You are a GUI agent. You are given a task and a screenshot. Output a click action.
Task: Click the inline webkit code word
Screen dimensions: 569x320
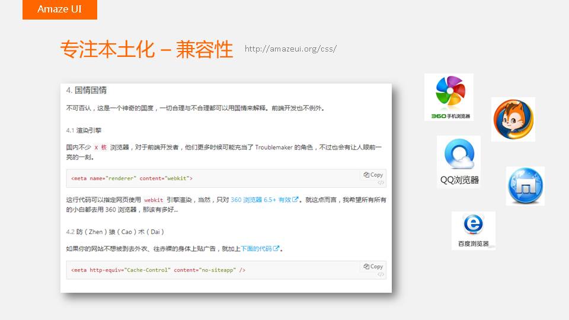click(x=154, y=200)
